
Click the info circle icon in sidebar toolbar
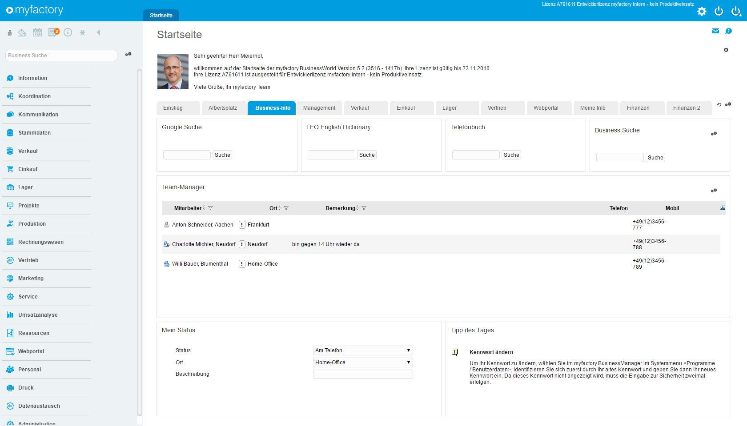(x=68, y=32)
